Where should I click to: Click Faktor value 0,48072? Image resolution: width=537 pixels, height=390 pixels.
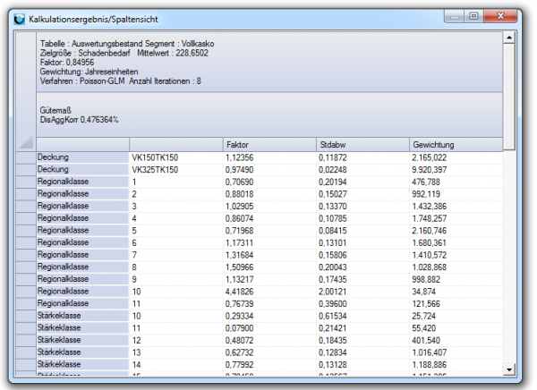tap(239, 340)
